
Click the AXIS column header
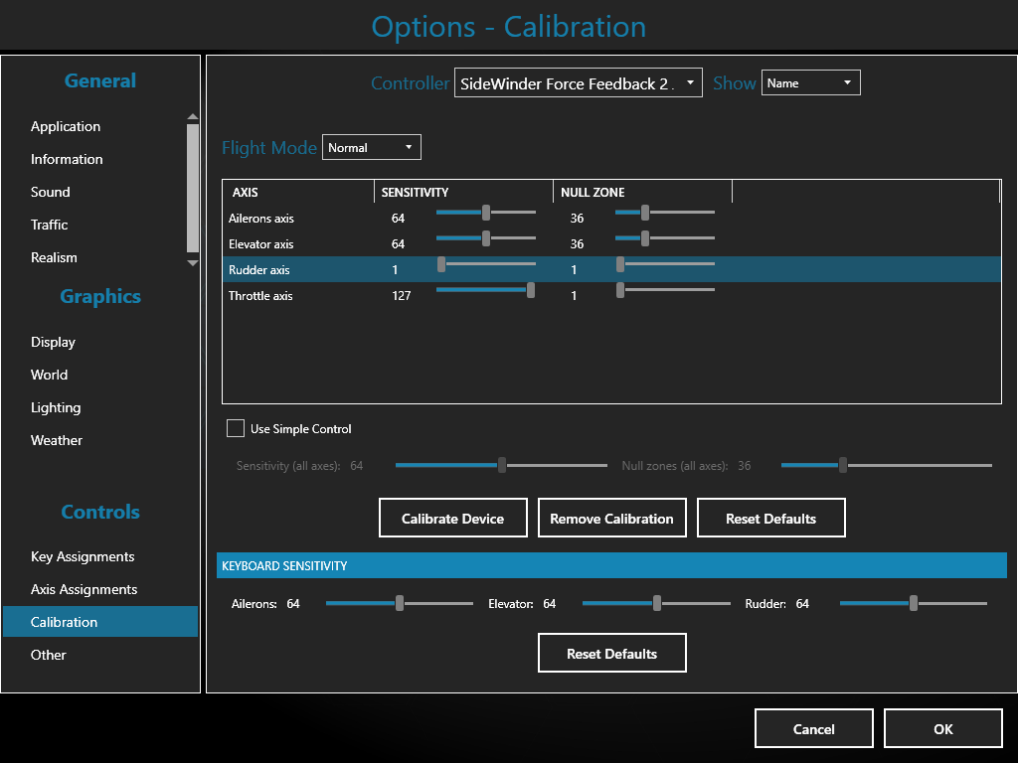(x=298, y=192)
